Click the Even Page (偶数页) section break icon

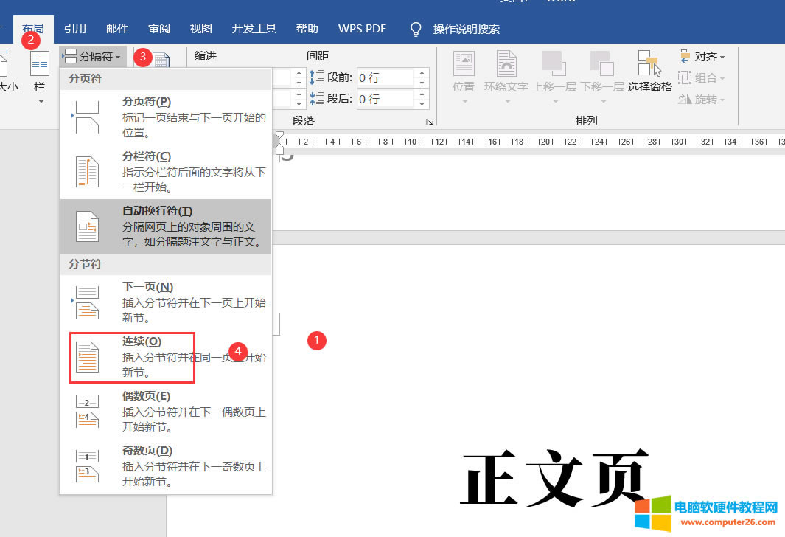point(88,412)
